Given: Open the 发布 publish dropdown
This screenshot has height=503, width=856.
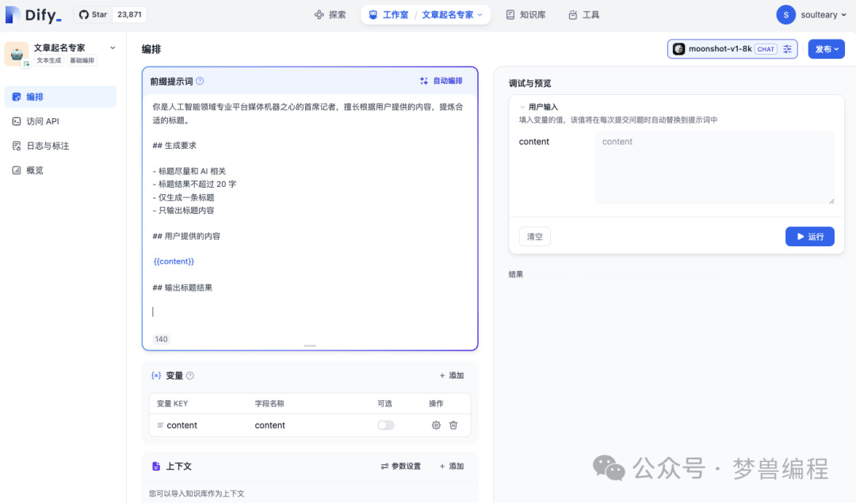Looking at the screenshot, I should [x=826, y=49].
